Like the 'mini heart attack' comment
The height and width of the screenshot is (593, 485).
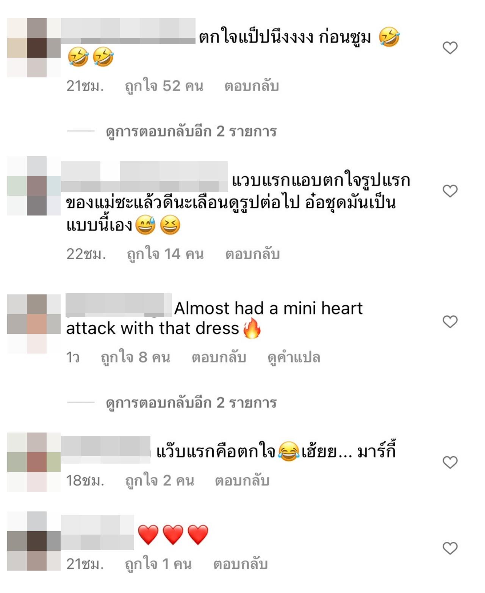pyautogui.click(x=450, y=322)
